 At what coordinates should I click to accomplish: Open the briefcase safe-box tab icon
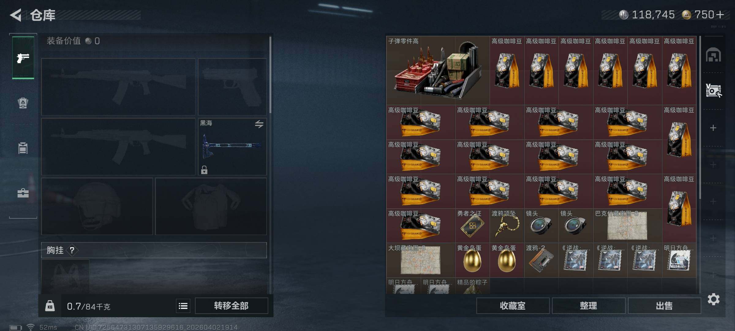(23, 193)
